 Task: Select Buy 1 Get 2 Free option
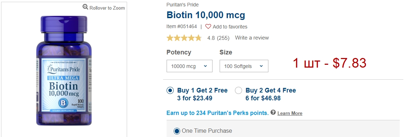[x=170, y=90]
